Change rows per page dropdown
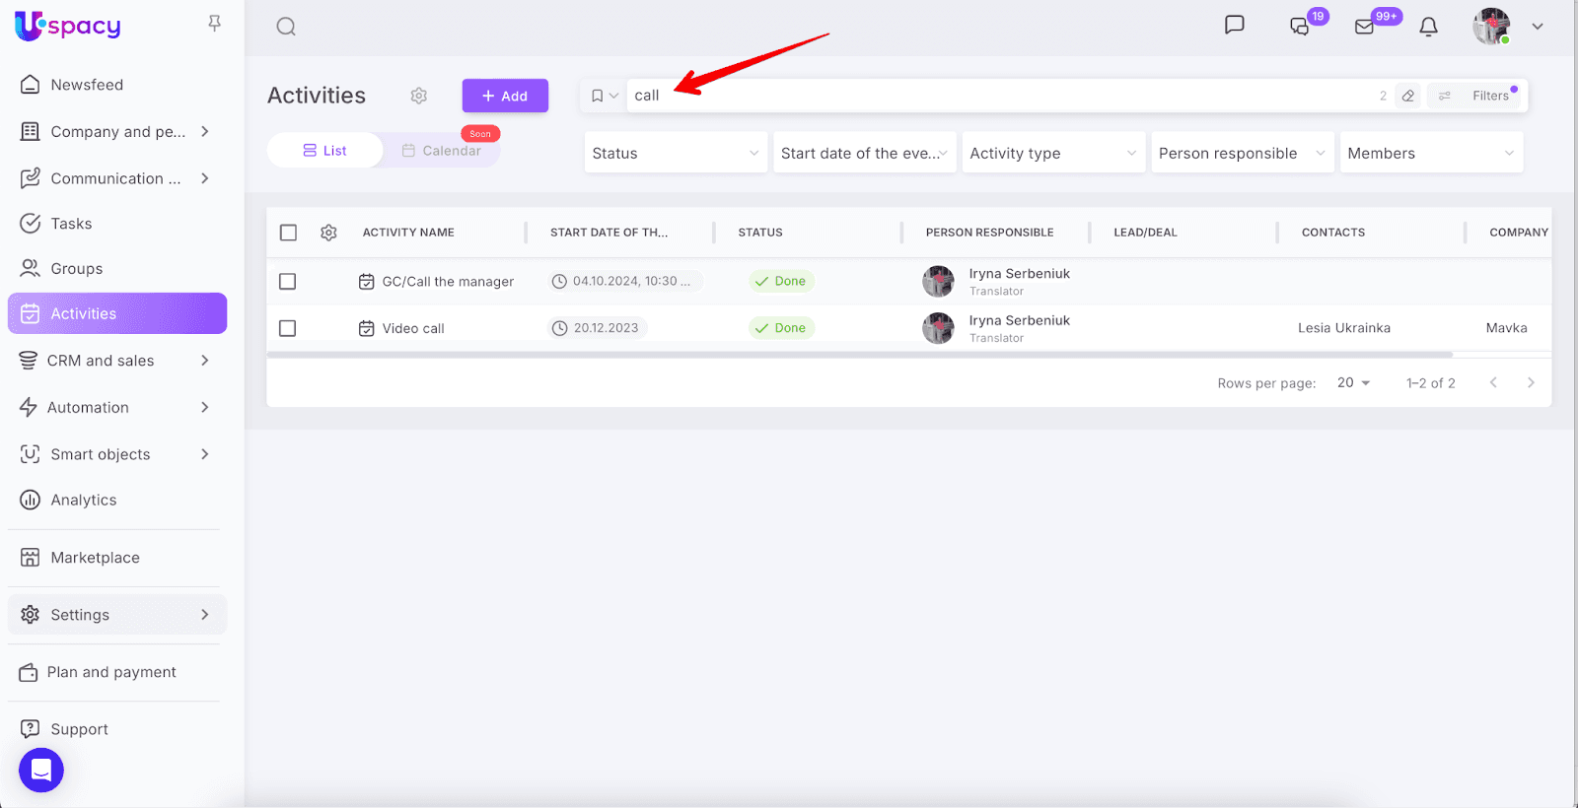Screen dimensions: 1578x808 (x=1353, y=383)
